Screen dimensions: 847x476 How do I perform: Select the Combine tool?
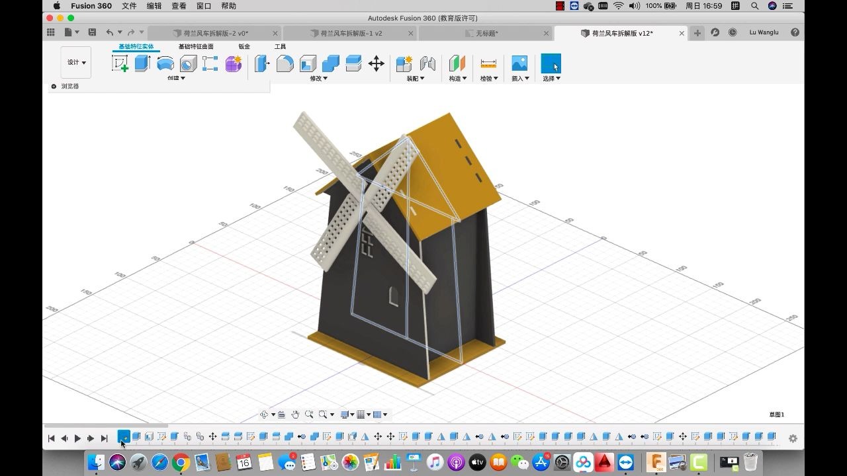(331, 63)
